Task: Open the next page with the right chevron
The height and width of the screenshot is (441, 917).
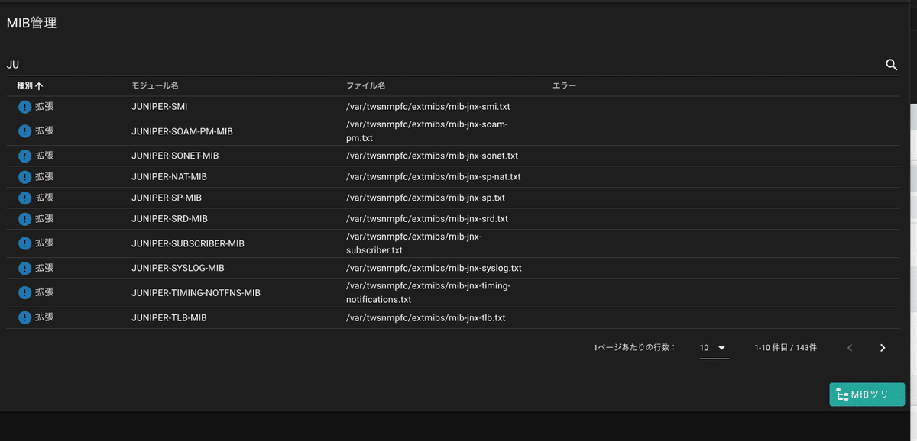Action: pos(882,348)
